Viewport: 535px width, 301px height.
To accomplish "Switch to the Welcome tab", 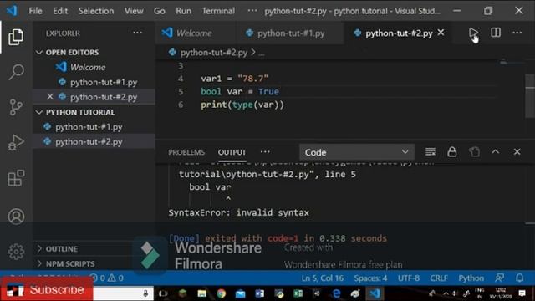I will point(194,33).
